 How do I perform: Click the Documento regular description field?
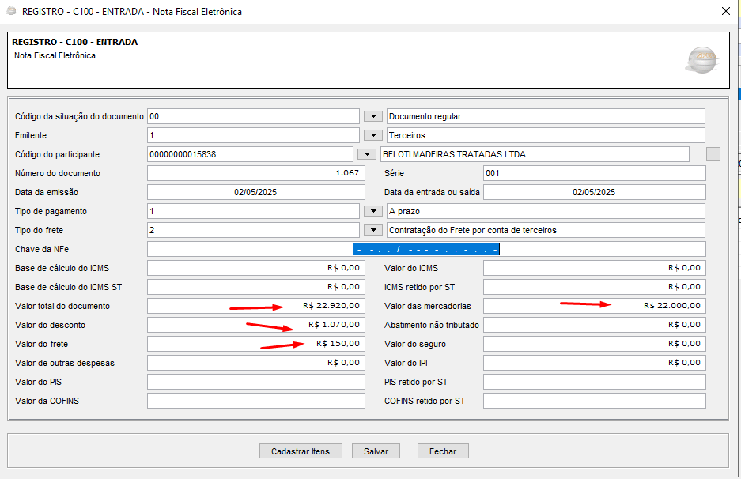click(x=546, y=116)
